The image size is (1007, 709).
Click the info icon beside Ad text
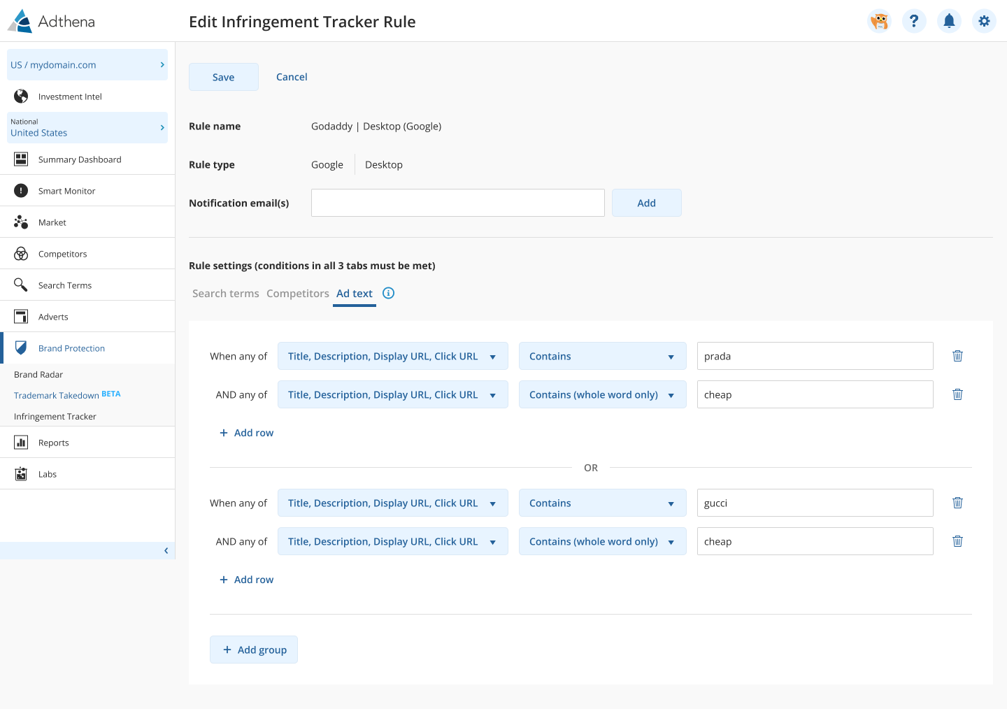389,293
